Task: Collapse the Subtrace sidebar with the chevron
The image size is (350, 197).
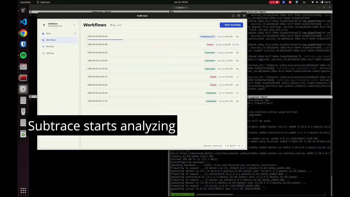Action: pyautogui.click(x=74, y=25)
